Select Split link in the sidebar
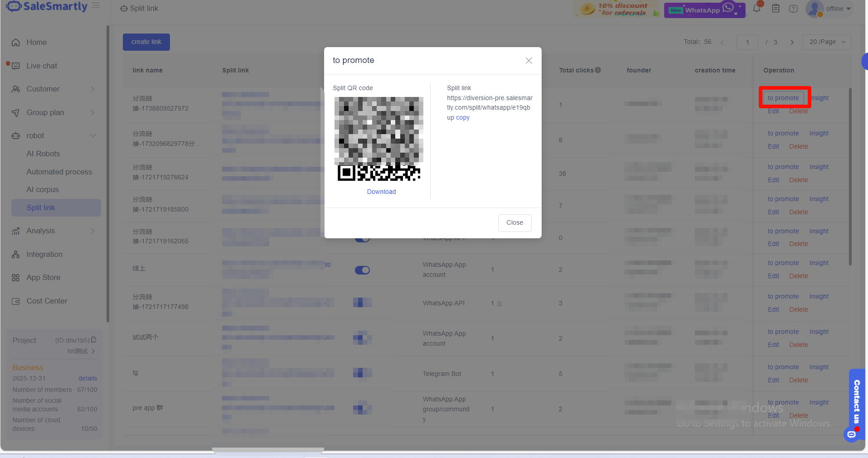868x458 pixels. click(x=56, y=207)
